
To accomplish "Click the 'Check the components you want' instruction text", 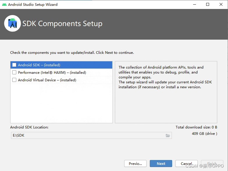I will [x=72, y=53].
